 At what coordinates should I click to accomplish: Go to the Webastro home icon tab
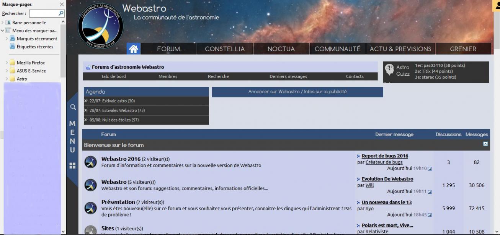(134, 49)
